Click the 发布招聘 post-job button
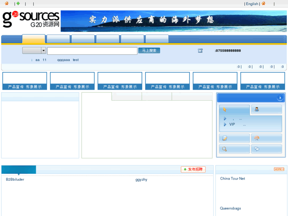 (x=193, y=169)
